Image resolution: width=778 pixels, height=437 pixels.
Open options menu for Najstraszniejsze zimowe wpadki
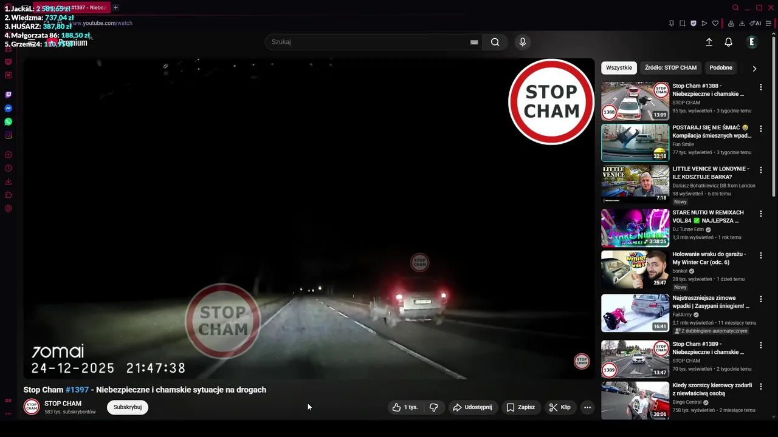point(760,299)
